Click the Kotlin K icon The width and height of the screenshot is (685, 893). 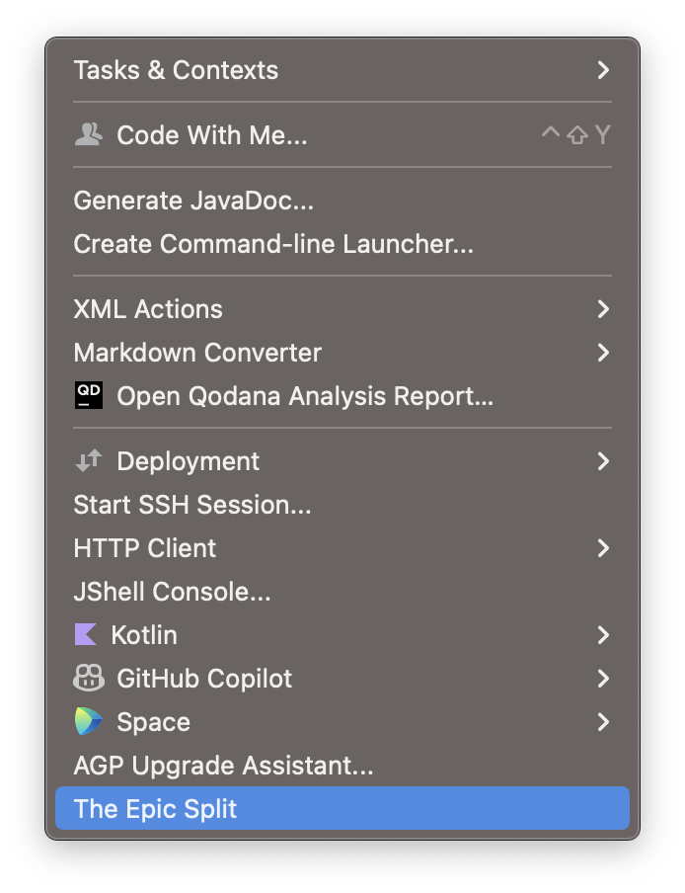[x=88, y=635]
